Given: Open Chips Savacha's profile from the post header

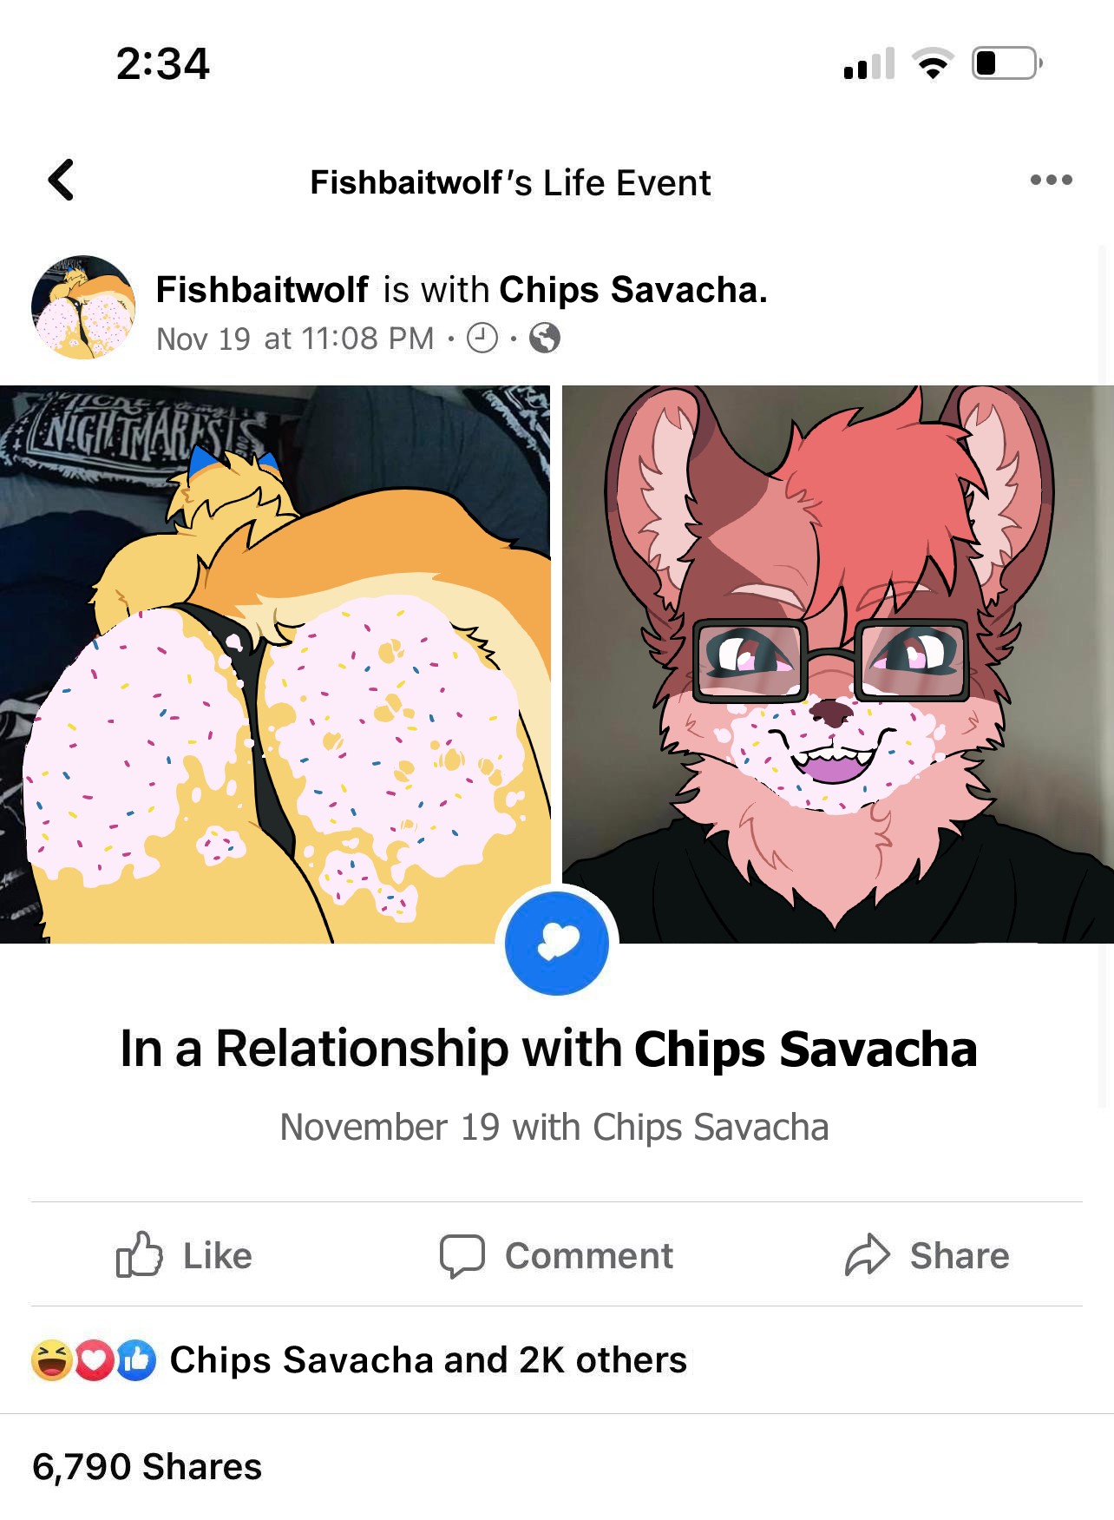Looking at the screenshot, I should [x=632, y=289].
